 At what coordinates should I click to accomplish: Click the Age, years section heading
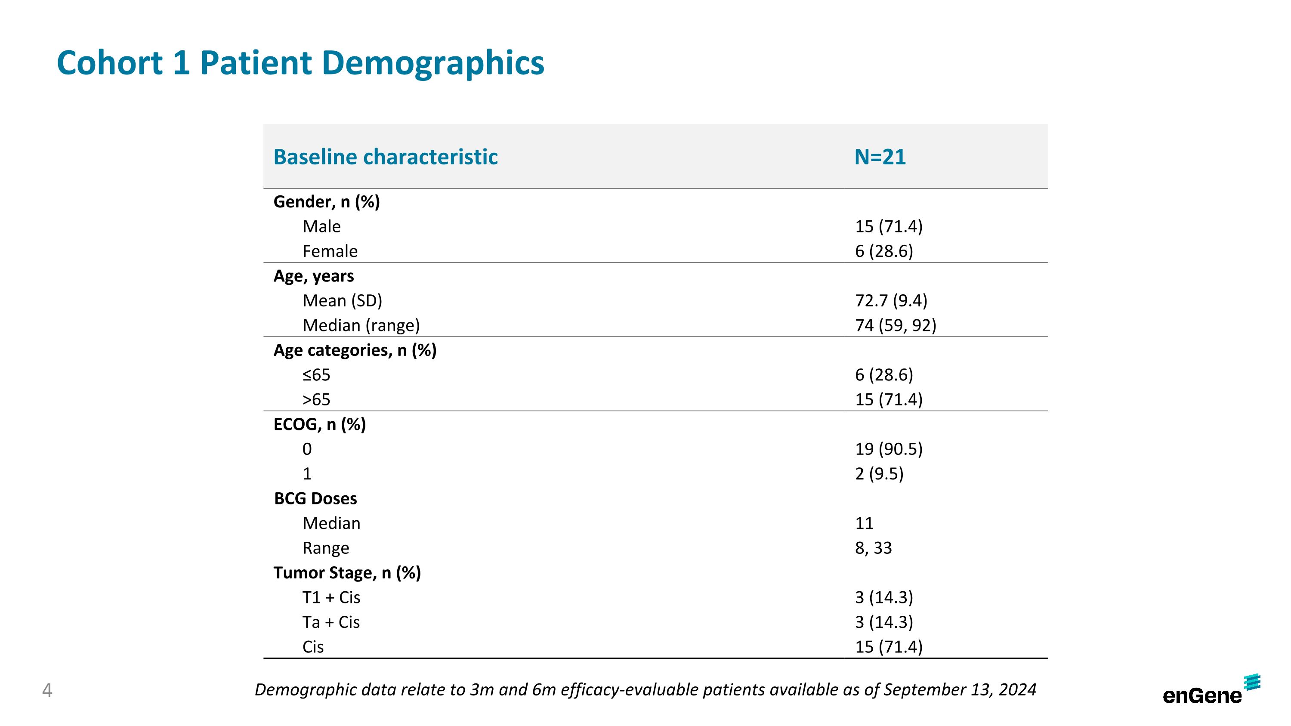point(314,275)
